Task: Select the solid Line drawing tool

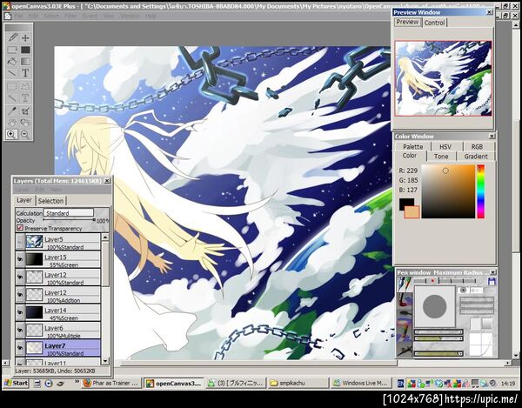Action: pos(12,73)
